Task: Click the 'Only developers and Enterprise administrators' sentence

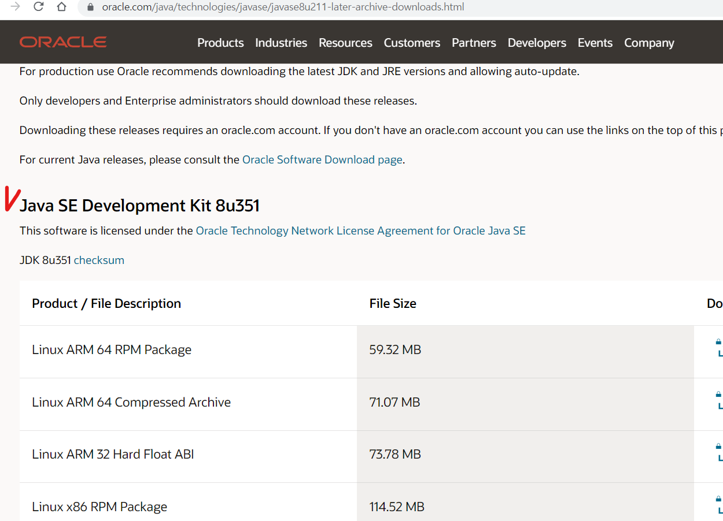Action: (218, 101)
